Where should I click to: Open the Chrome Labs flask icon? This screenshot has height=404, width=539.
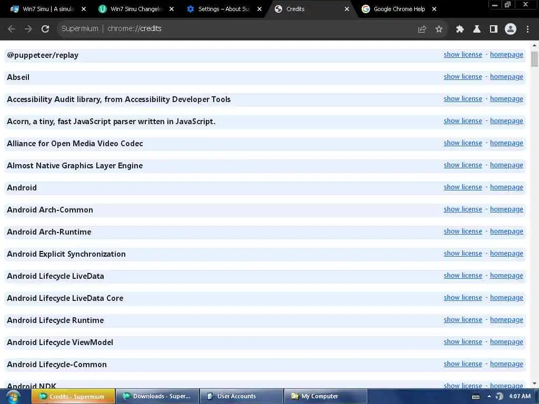coord(476,29)
